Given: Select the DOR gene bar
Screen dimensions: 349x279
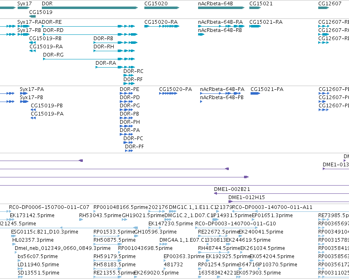Looking at the screenshot, I should point(90,8).
